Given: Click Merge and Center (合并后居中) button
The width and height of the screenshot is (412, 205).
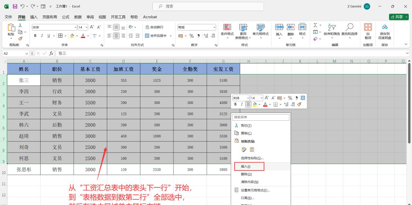Looking at the screenshot, I should tap(155, 36).
